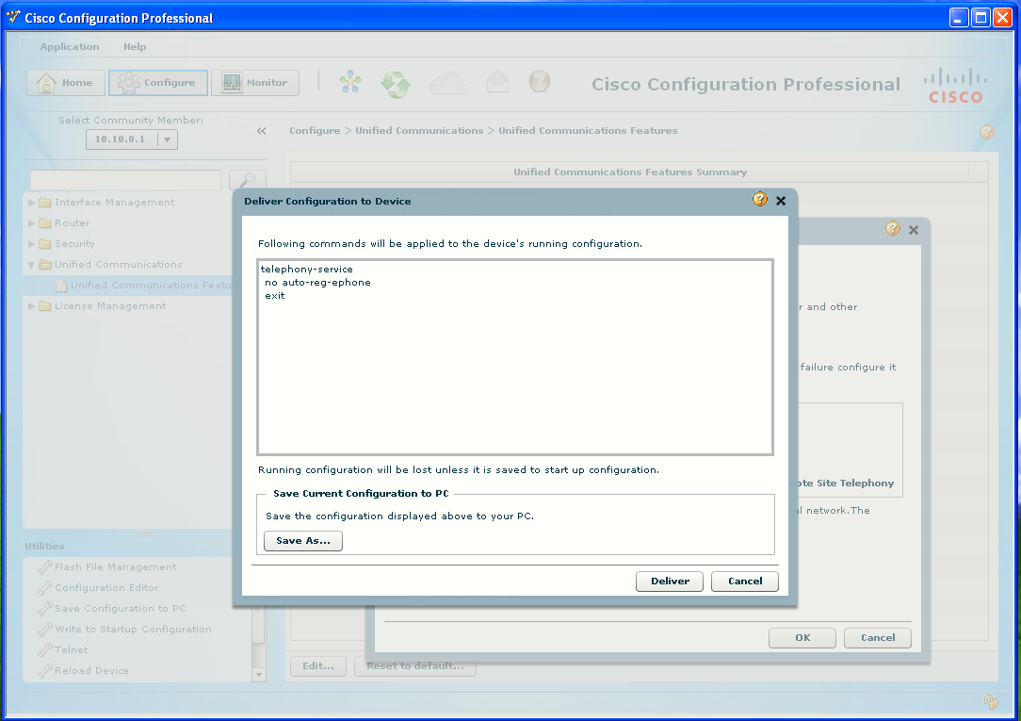Viewport: 1021px width, 721px height.
Task: Click the Telnet wrench icon
Action: pos(45,650)
